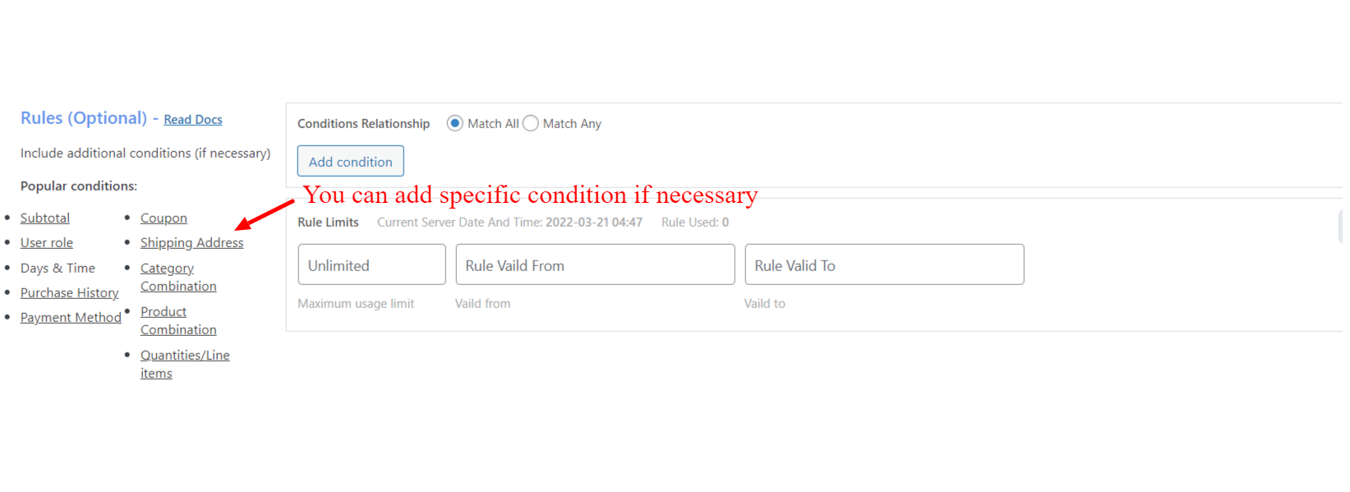The width and height of the screenshot is (1350, 492).
Task: Click the Subtotal condition link
Action: coord(45,218)
